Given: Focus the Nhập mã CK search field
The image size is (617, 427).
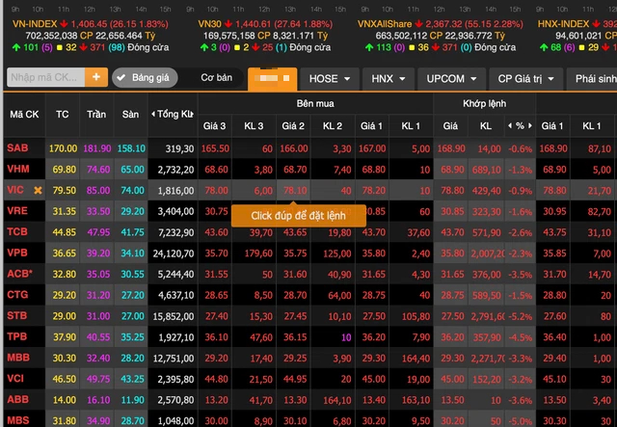Looking at the screenshot, I should pos(43,78).
